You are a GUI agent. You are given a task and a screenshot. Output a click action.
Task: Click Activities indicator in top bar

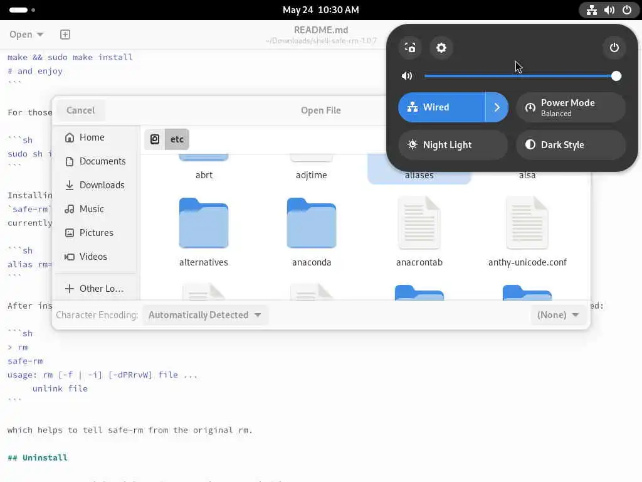[x=22, y=10]
